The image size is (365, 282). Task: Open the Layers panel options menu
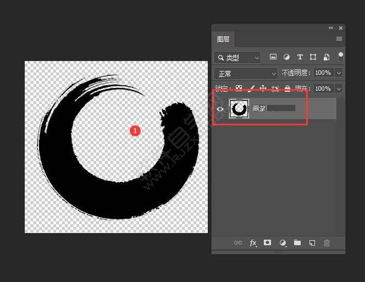click(x=339, y=38)
